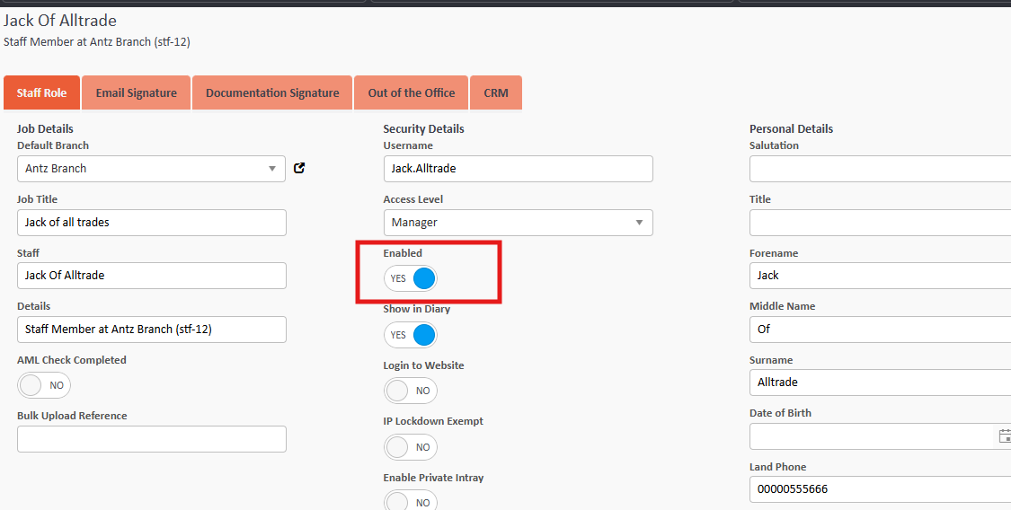1011x510 pixels.
Task: Turn on AML Check Completed toggle
Action: click(x=44, y=385)
